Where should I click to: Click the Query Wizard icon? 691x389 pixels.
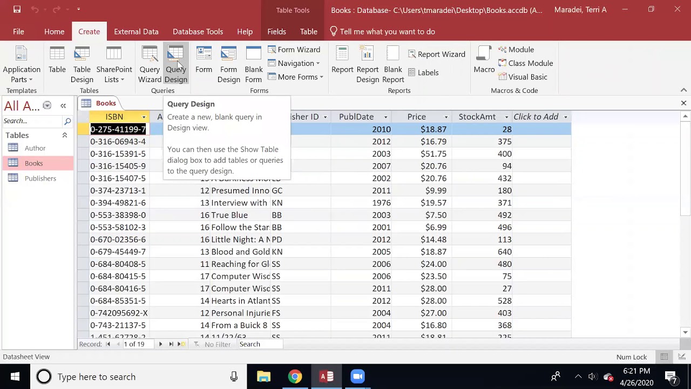[x=150, y=64]
